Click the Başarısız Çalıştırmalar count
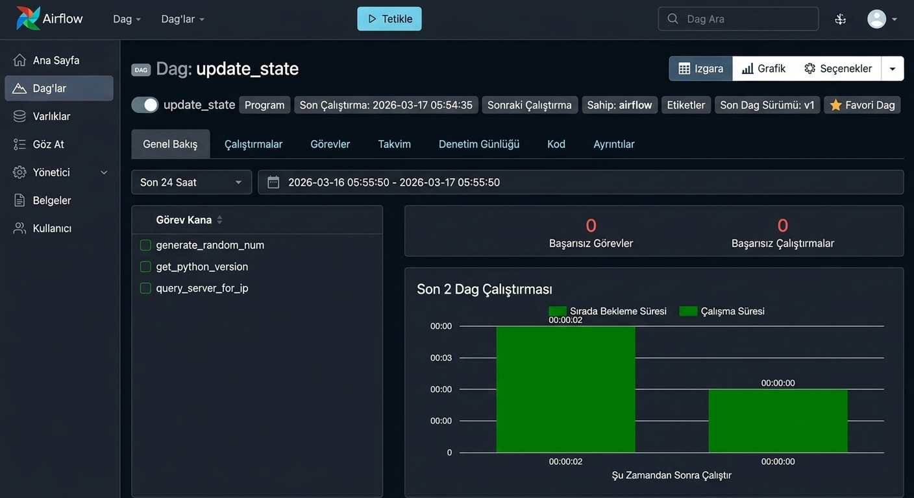914x498 pixels. point(783,226)
